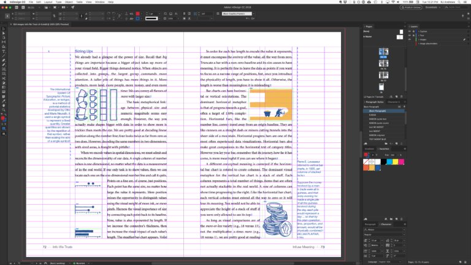Image resolution: width=471 pixels, height=265 pixels.
Task: Select the 76-77 spread thumbnail
Action: [383, 75]
